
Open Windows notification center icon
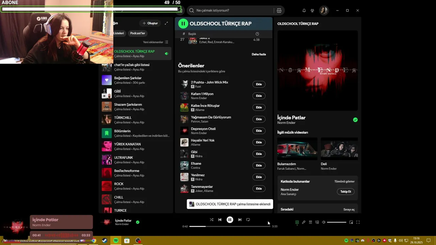[x=429, y=241]
